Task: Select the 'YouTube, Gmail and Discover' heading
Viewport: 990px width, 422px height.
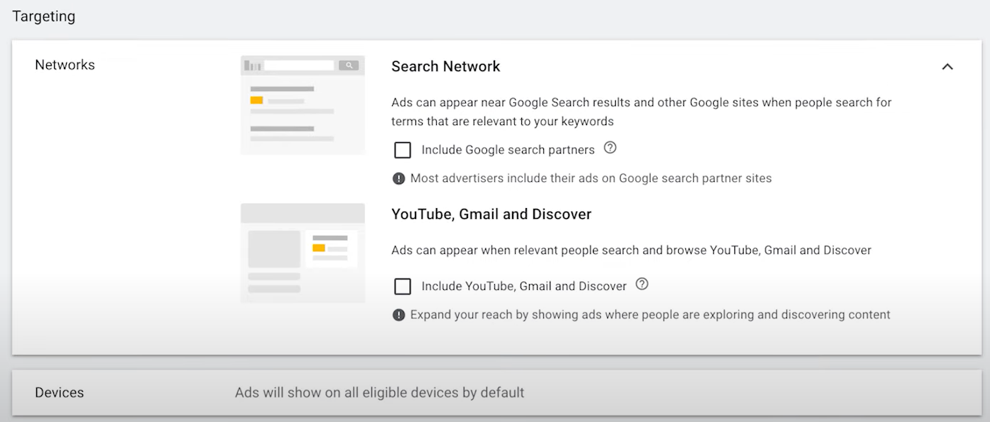Action: (x=491, y=214)
